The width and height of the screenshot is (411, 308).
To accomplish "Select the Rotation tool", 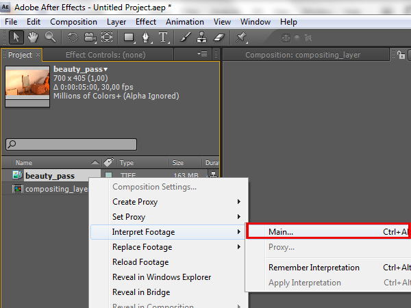I will (x=73, y=37).
